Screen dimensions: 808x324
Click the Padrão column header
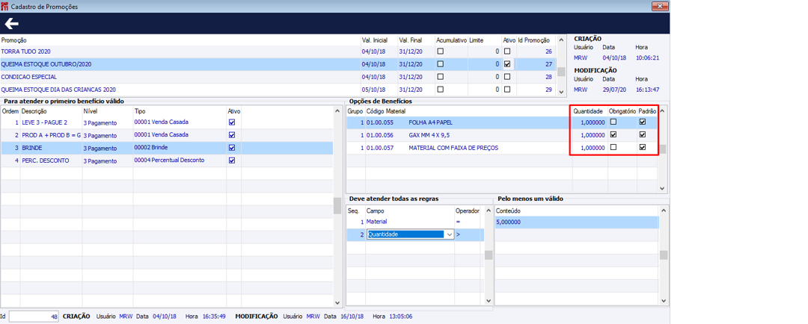tap(647, 111)
